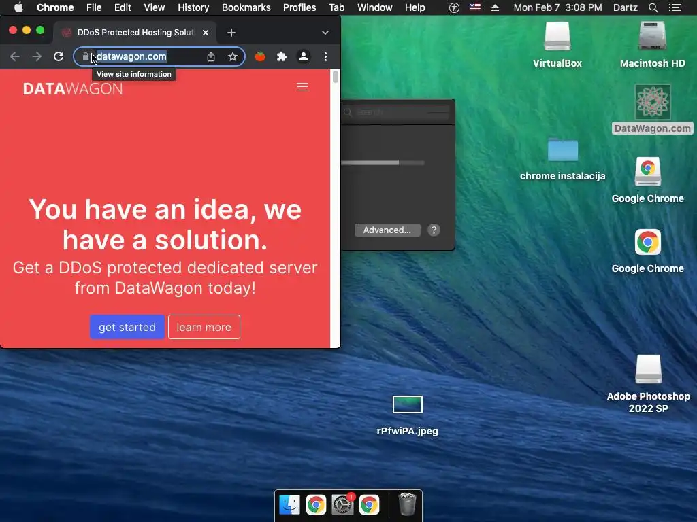Open the Chrome three-dot menu

click(326, 56)
